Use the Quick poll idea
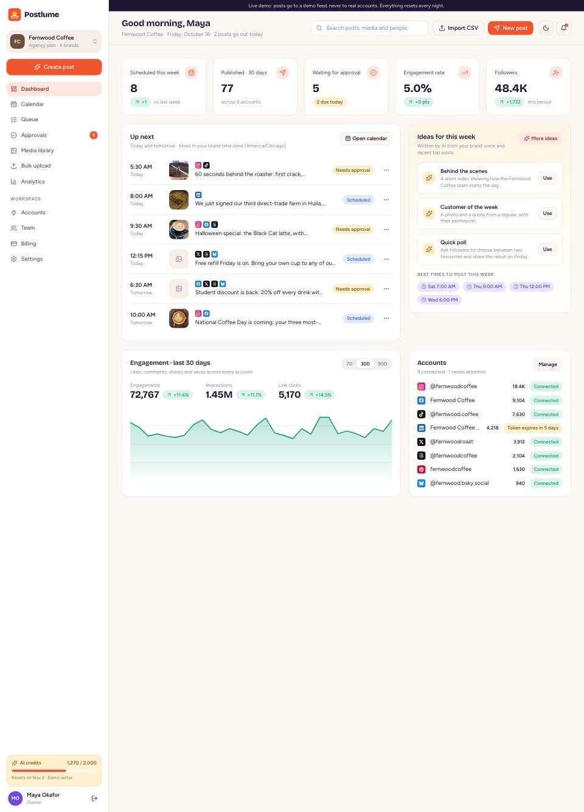The height and width of the screenshot is (812, 584). click(547, 249)
